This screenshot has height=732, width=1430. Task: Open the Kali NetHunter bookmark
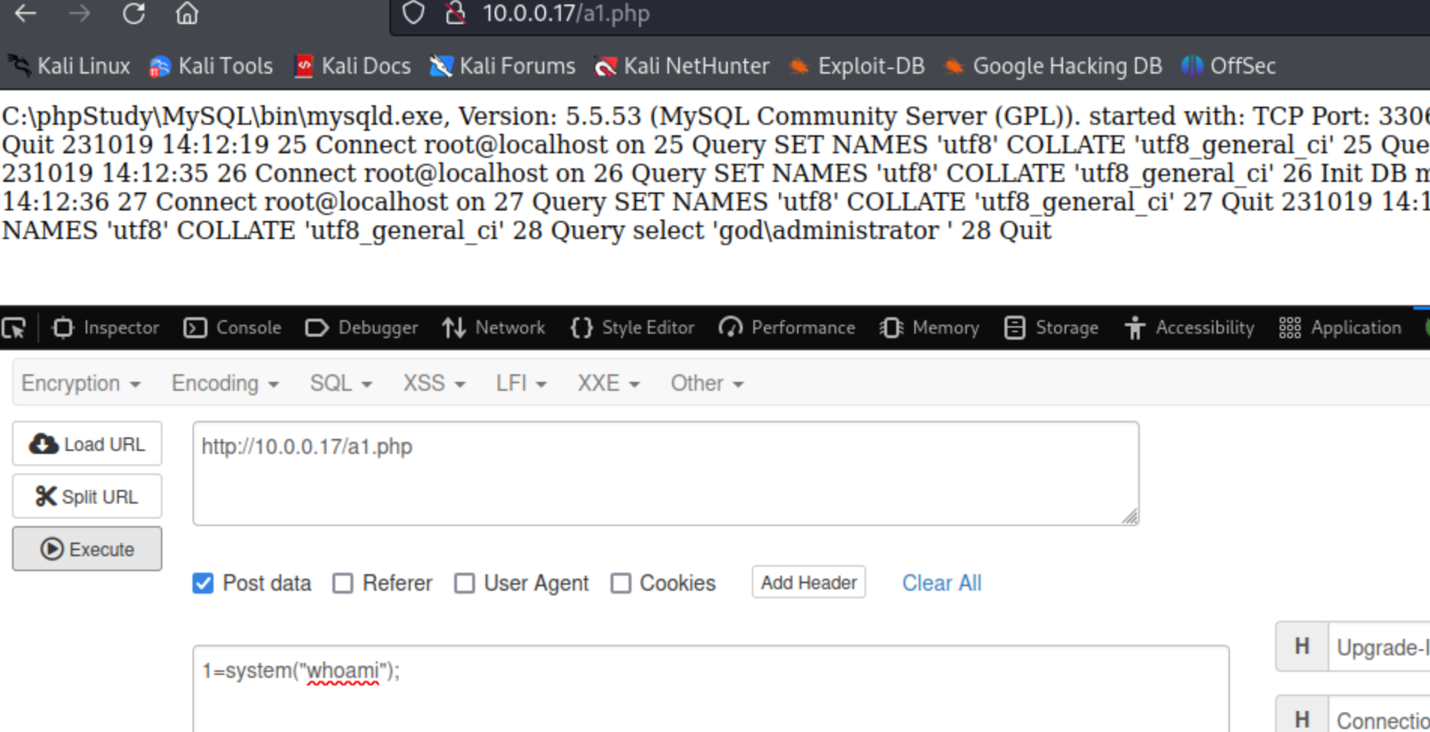tap(682, 66)
